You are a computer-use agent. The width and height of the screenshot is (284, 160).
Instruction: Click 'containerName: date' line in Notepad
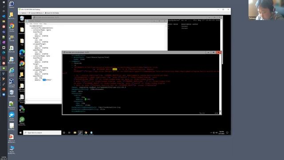tap(41, 56)
